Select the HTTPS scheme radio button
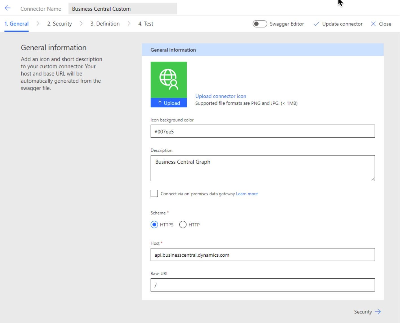Image resolution: width=400 pixels, height=323 pixels. coord(154,225)
